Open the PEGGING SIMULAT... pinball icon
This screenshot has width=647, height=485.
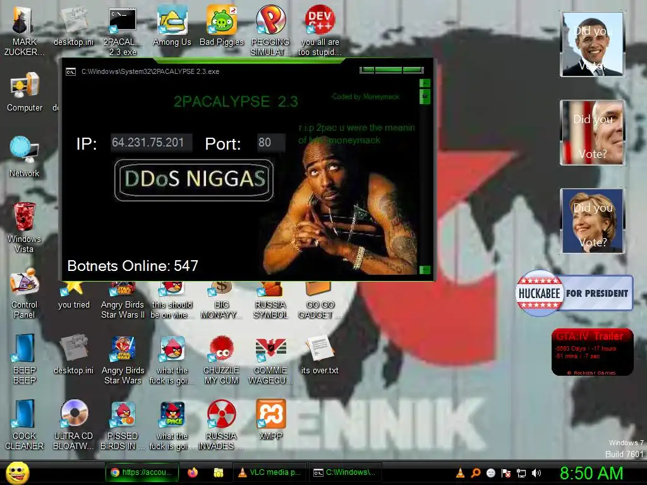point(270,31)
